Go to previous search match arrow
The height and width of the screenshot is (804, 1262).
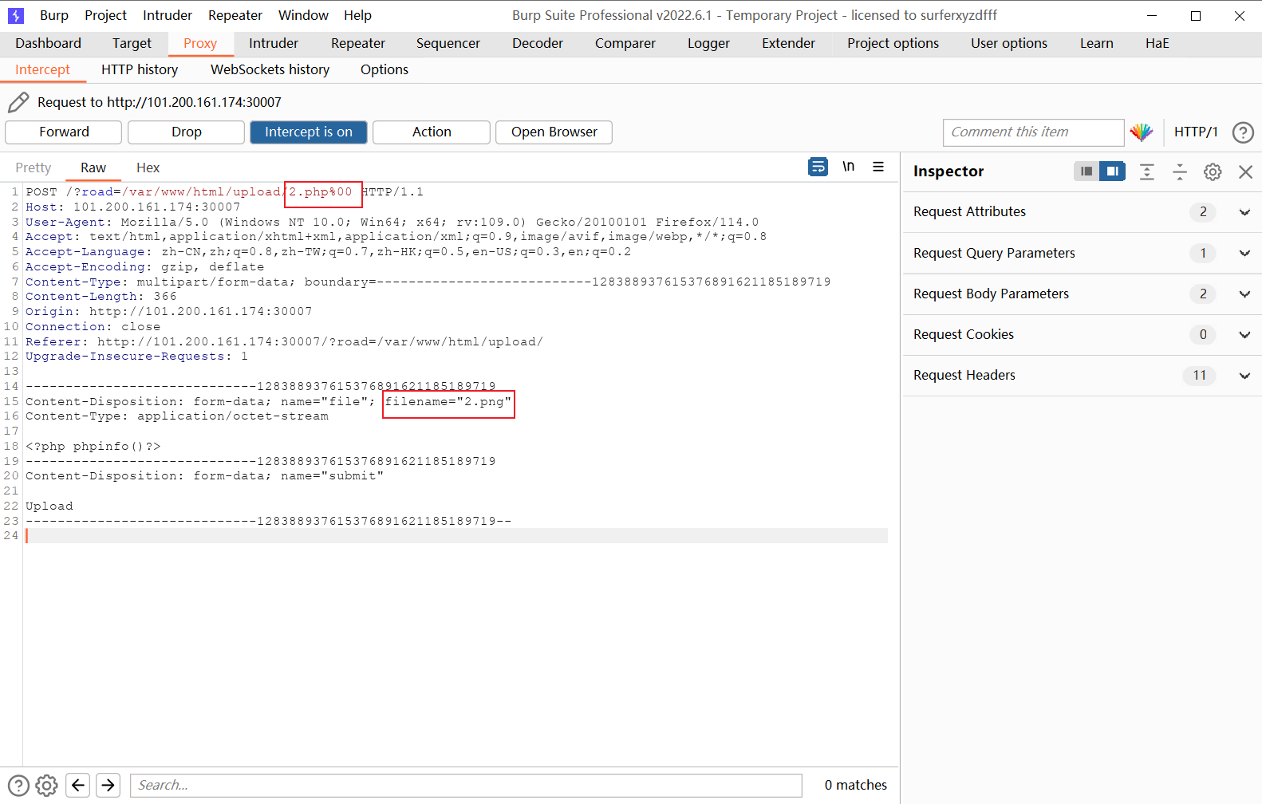(78, 786)
